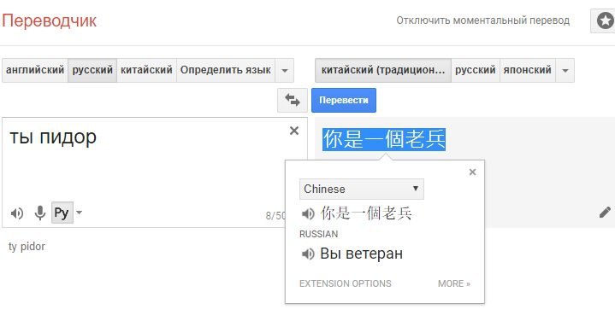This screenshot has height=315, width=615.
Task: Expand more source languages arrow
Action: [x=285, y=71]
